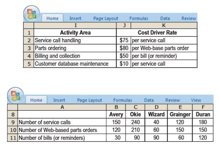Click the Wizard column heading cell
The height and width of the screenshot is (145, 219).
click(x=156, y=115)
